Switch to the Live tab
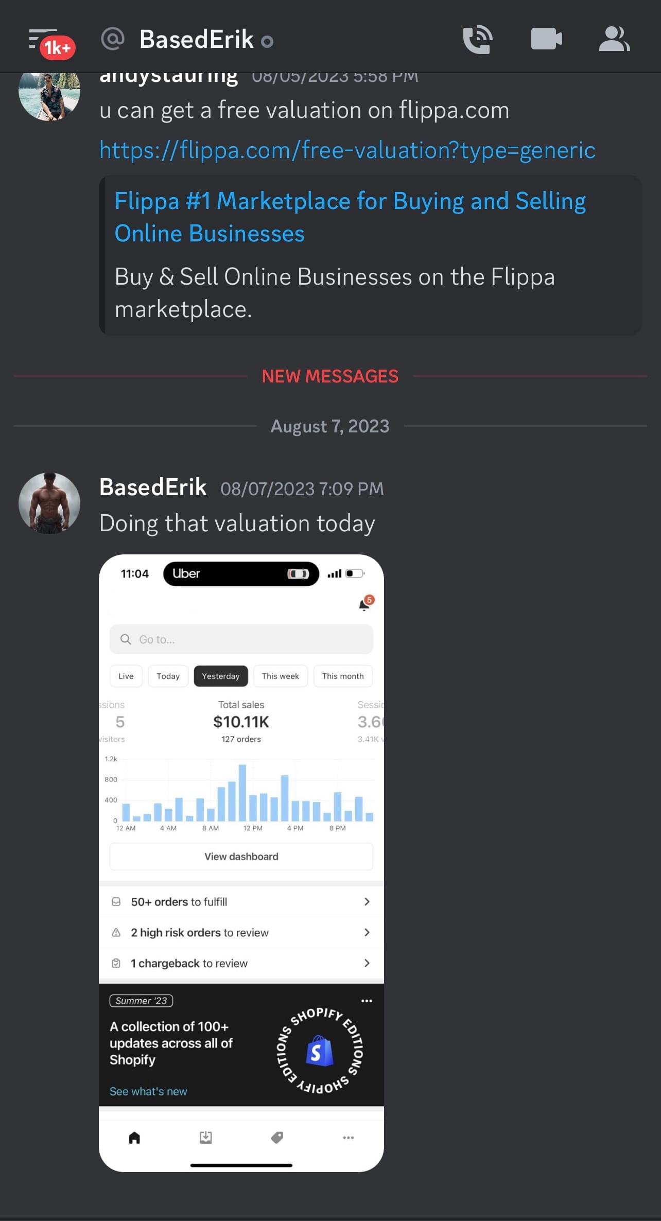Screen dimensions: 661x1221 (126, 676)
